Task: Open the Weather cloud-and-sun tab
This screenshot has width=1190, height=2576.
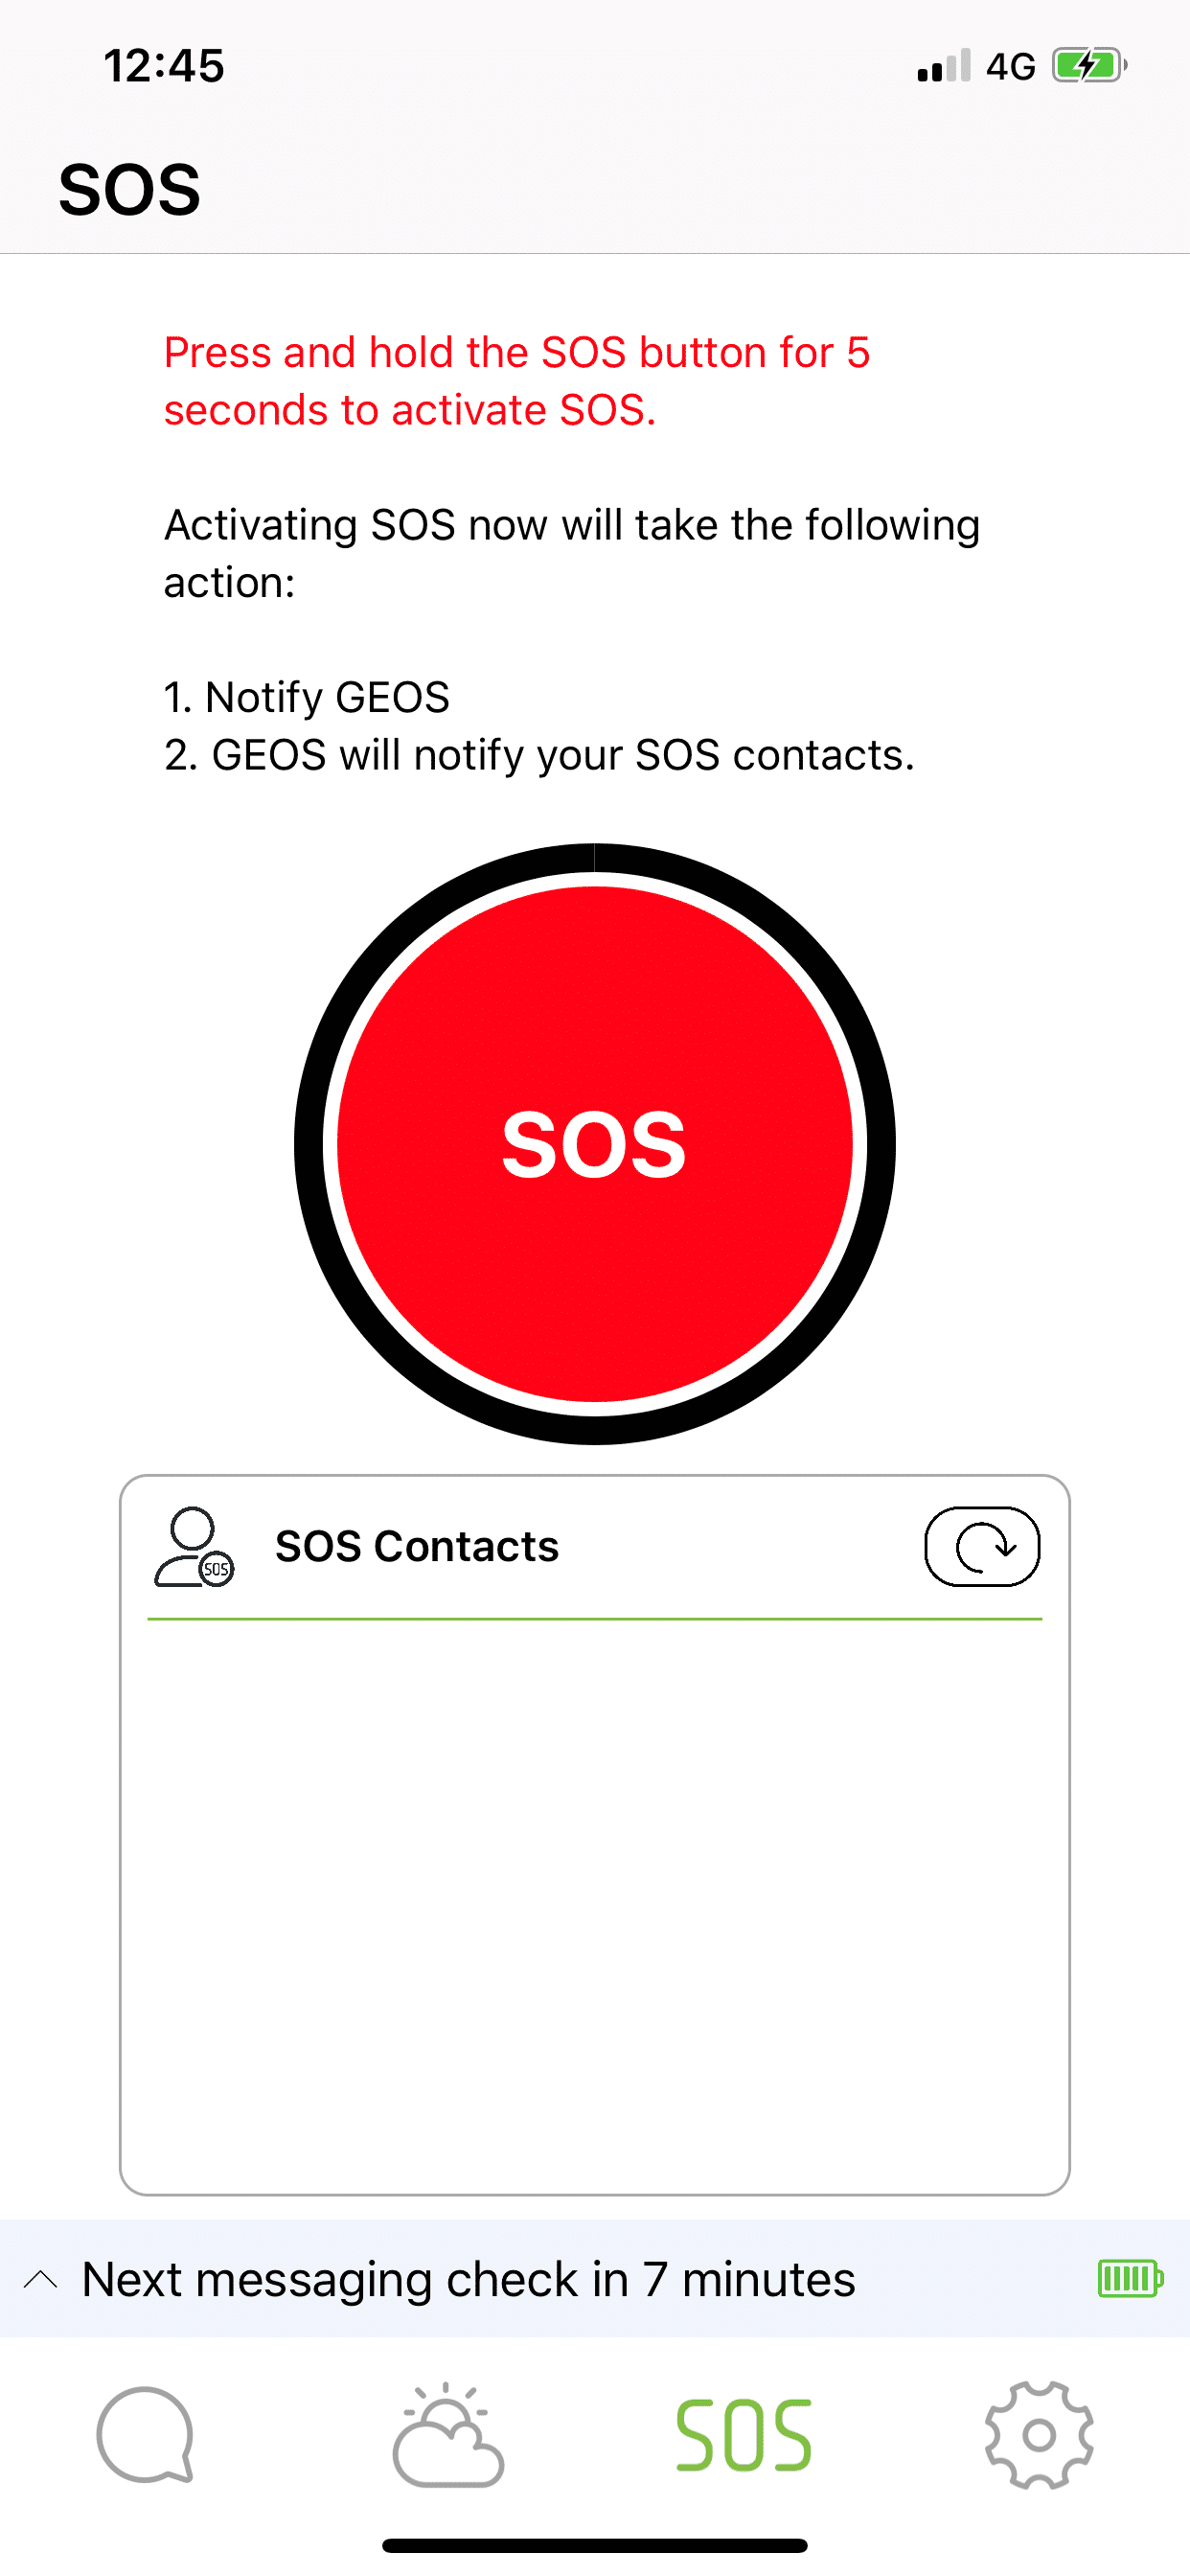Action: pos(448,2434)
